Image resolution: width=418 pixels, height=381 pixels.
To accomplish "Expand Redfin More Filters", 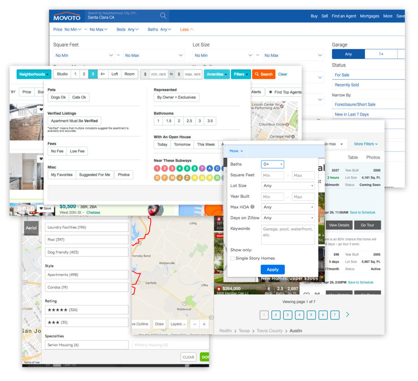I will 366,144.
